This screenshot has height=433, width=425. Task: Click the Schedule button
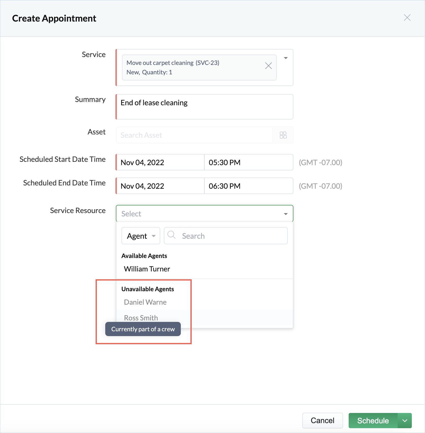click(373, 421)
